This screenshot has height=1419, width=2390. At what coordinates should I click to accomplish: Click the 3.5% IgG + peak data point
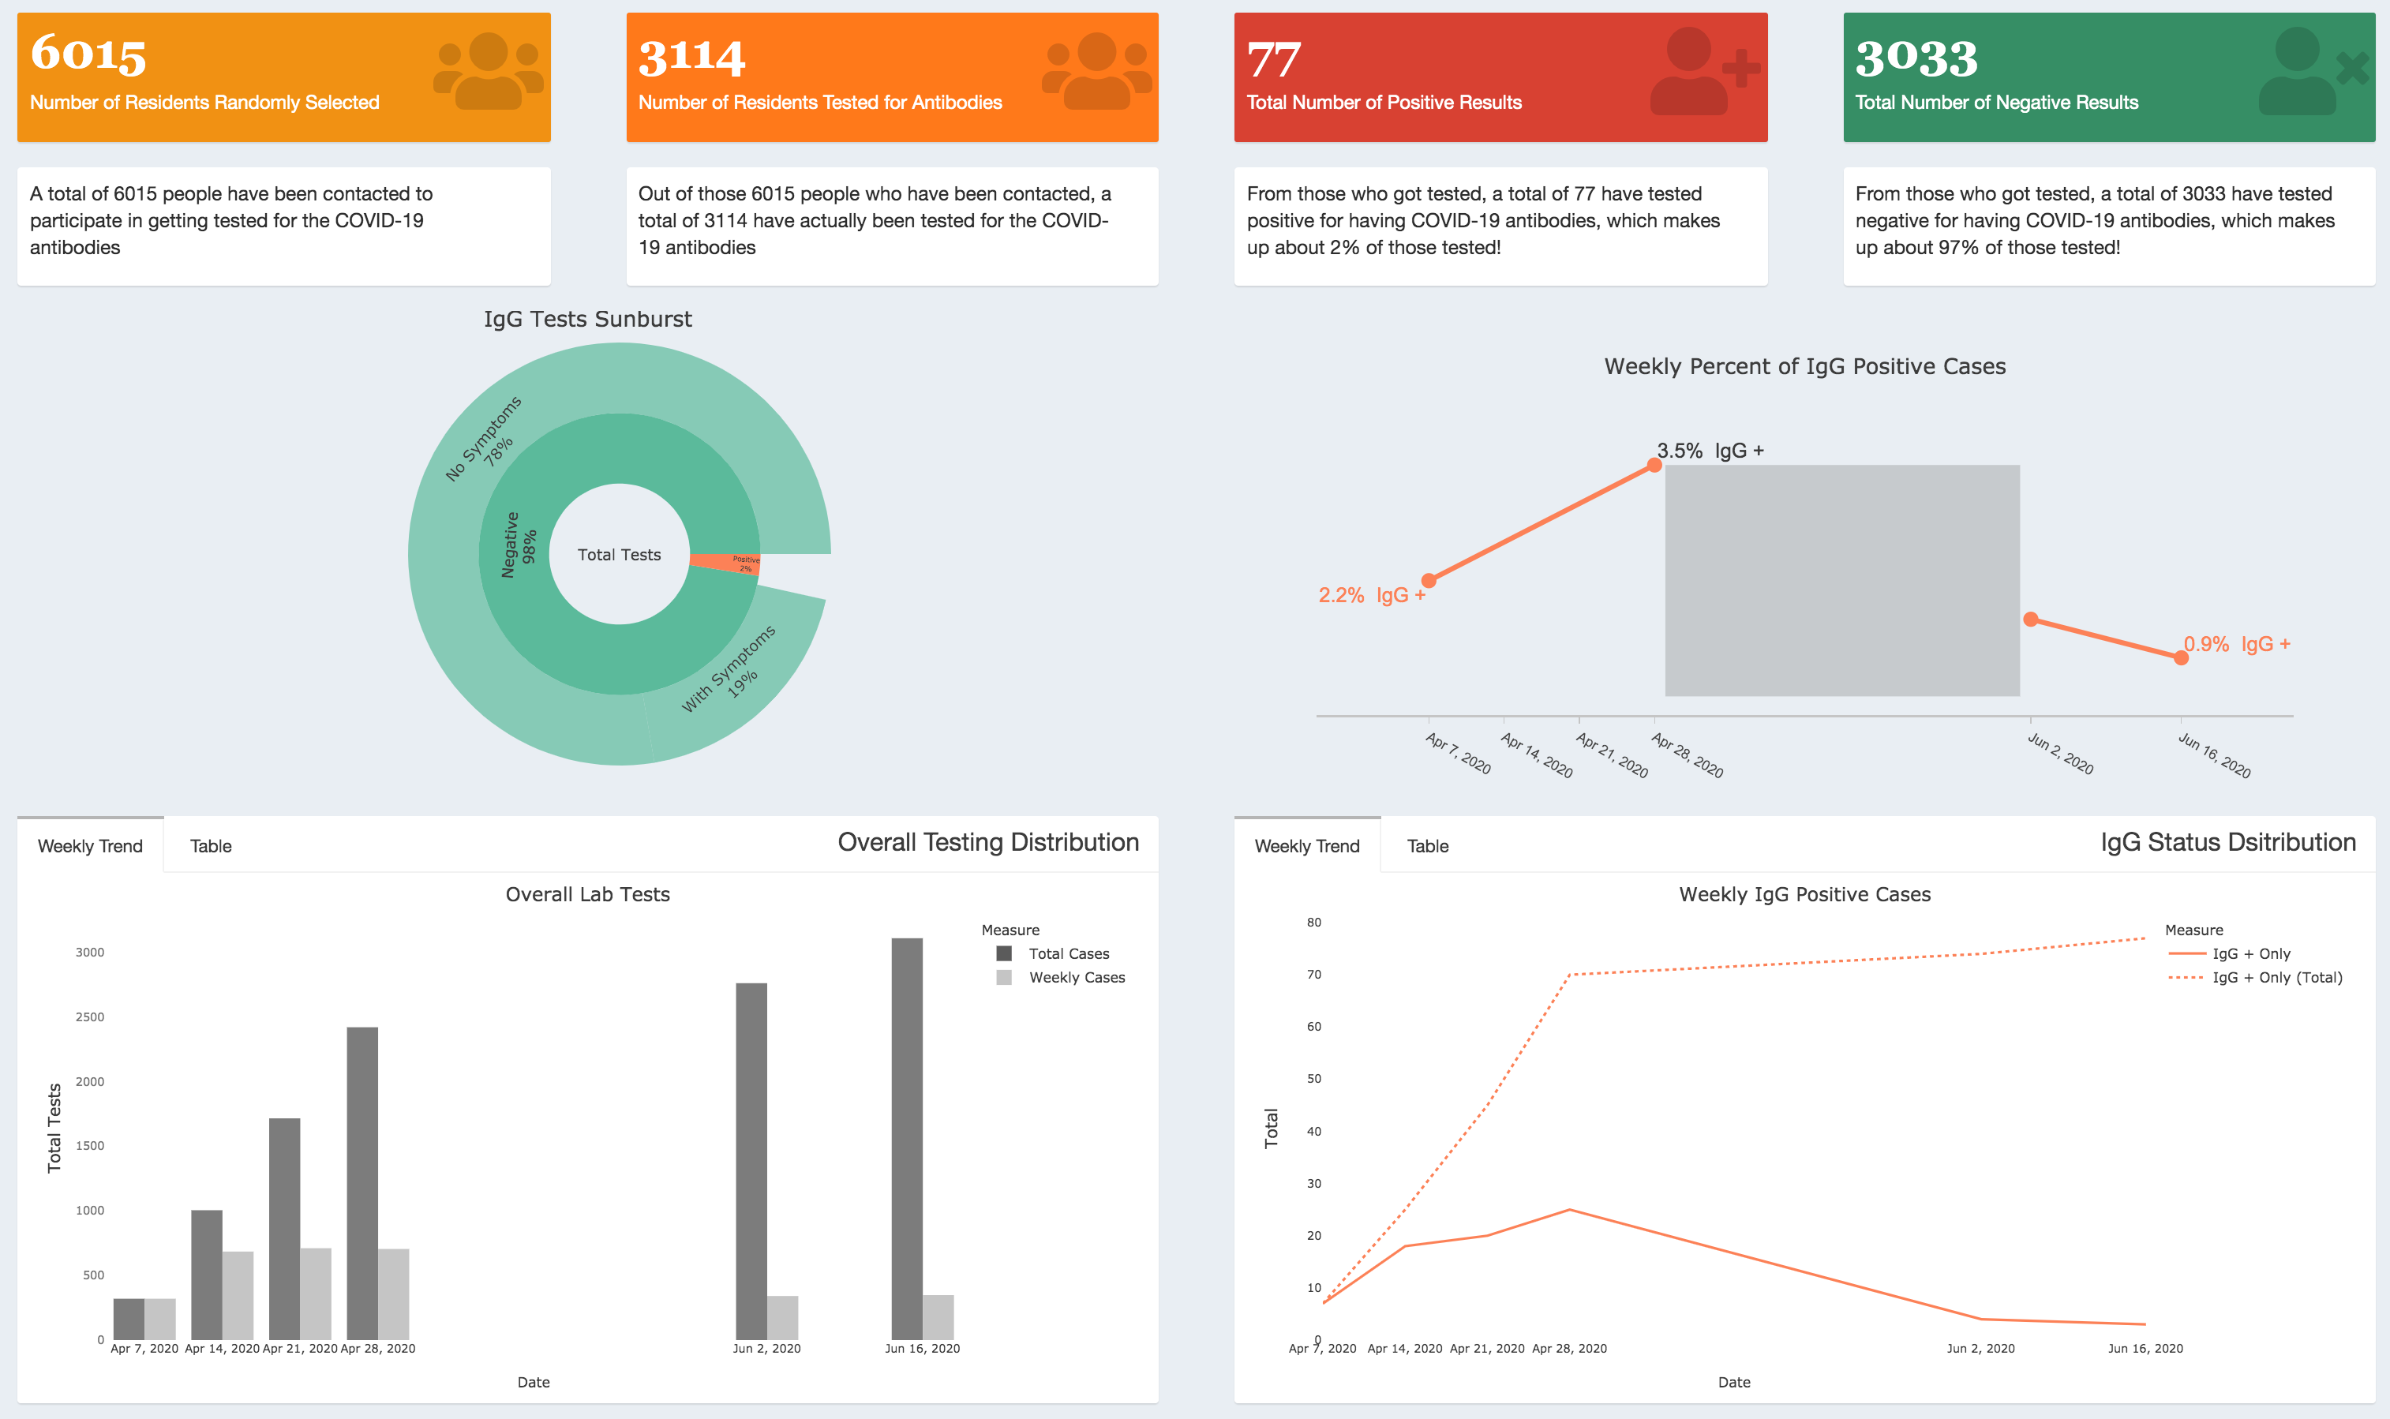(1654, 466)
